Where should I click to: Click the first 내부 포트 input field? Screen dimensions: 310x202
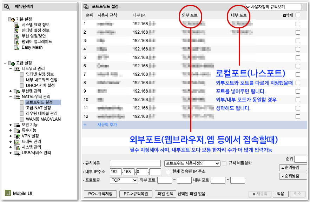pyautogui.click(x=218, y=180)
